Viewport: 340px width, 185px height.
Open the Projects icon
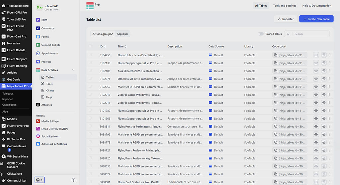pyautogui.click(x=38, y=62)
